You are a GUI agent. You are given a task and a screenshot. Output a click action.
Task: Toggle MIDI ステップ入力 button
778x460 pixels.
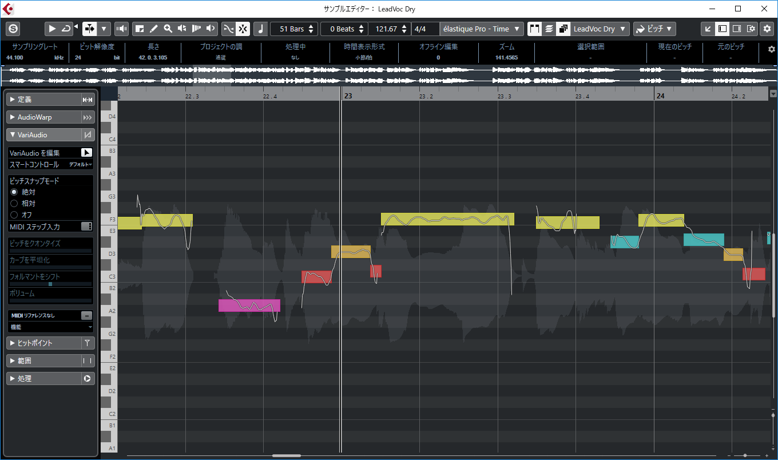86,227
